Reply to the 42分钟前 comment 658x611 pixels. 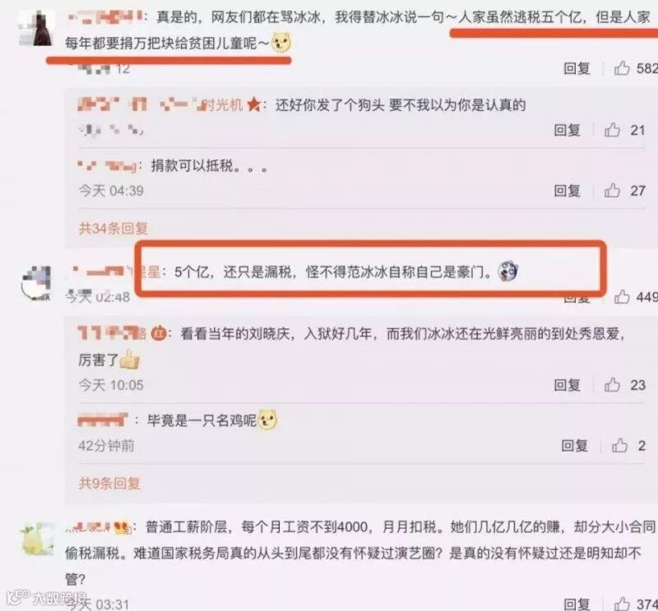[x=574, y=446]
